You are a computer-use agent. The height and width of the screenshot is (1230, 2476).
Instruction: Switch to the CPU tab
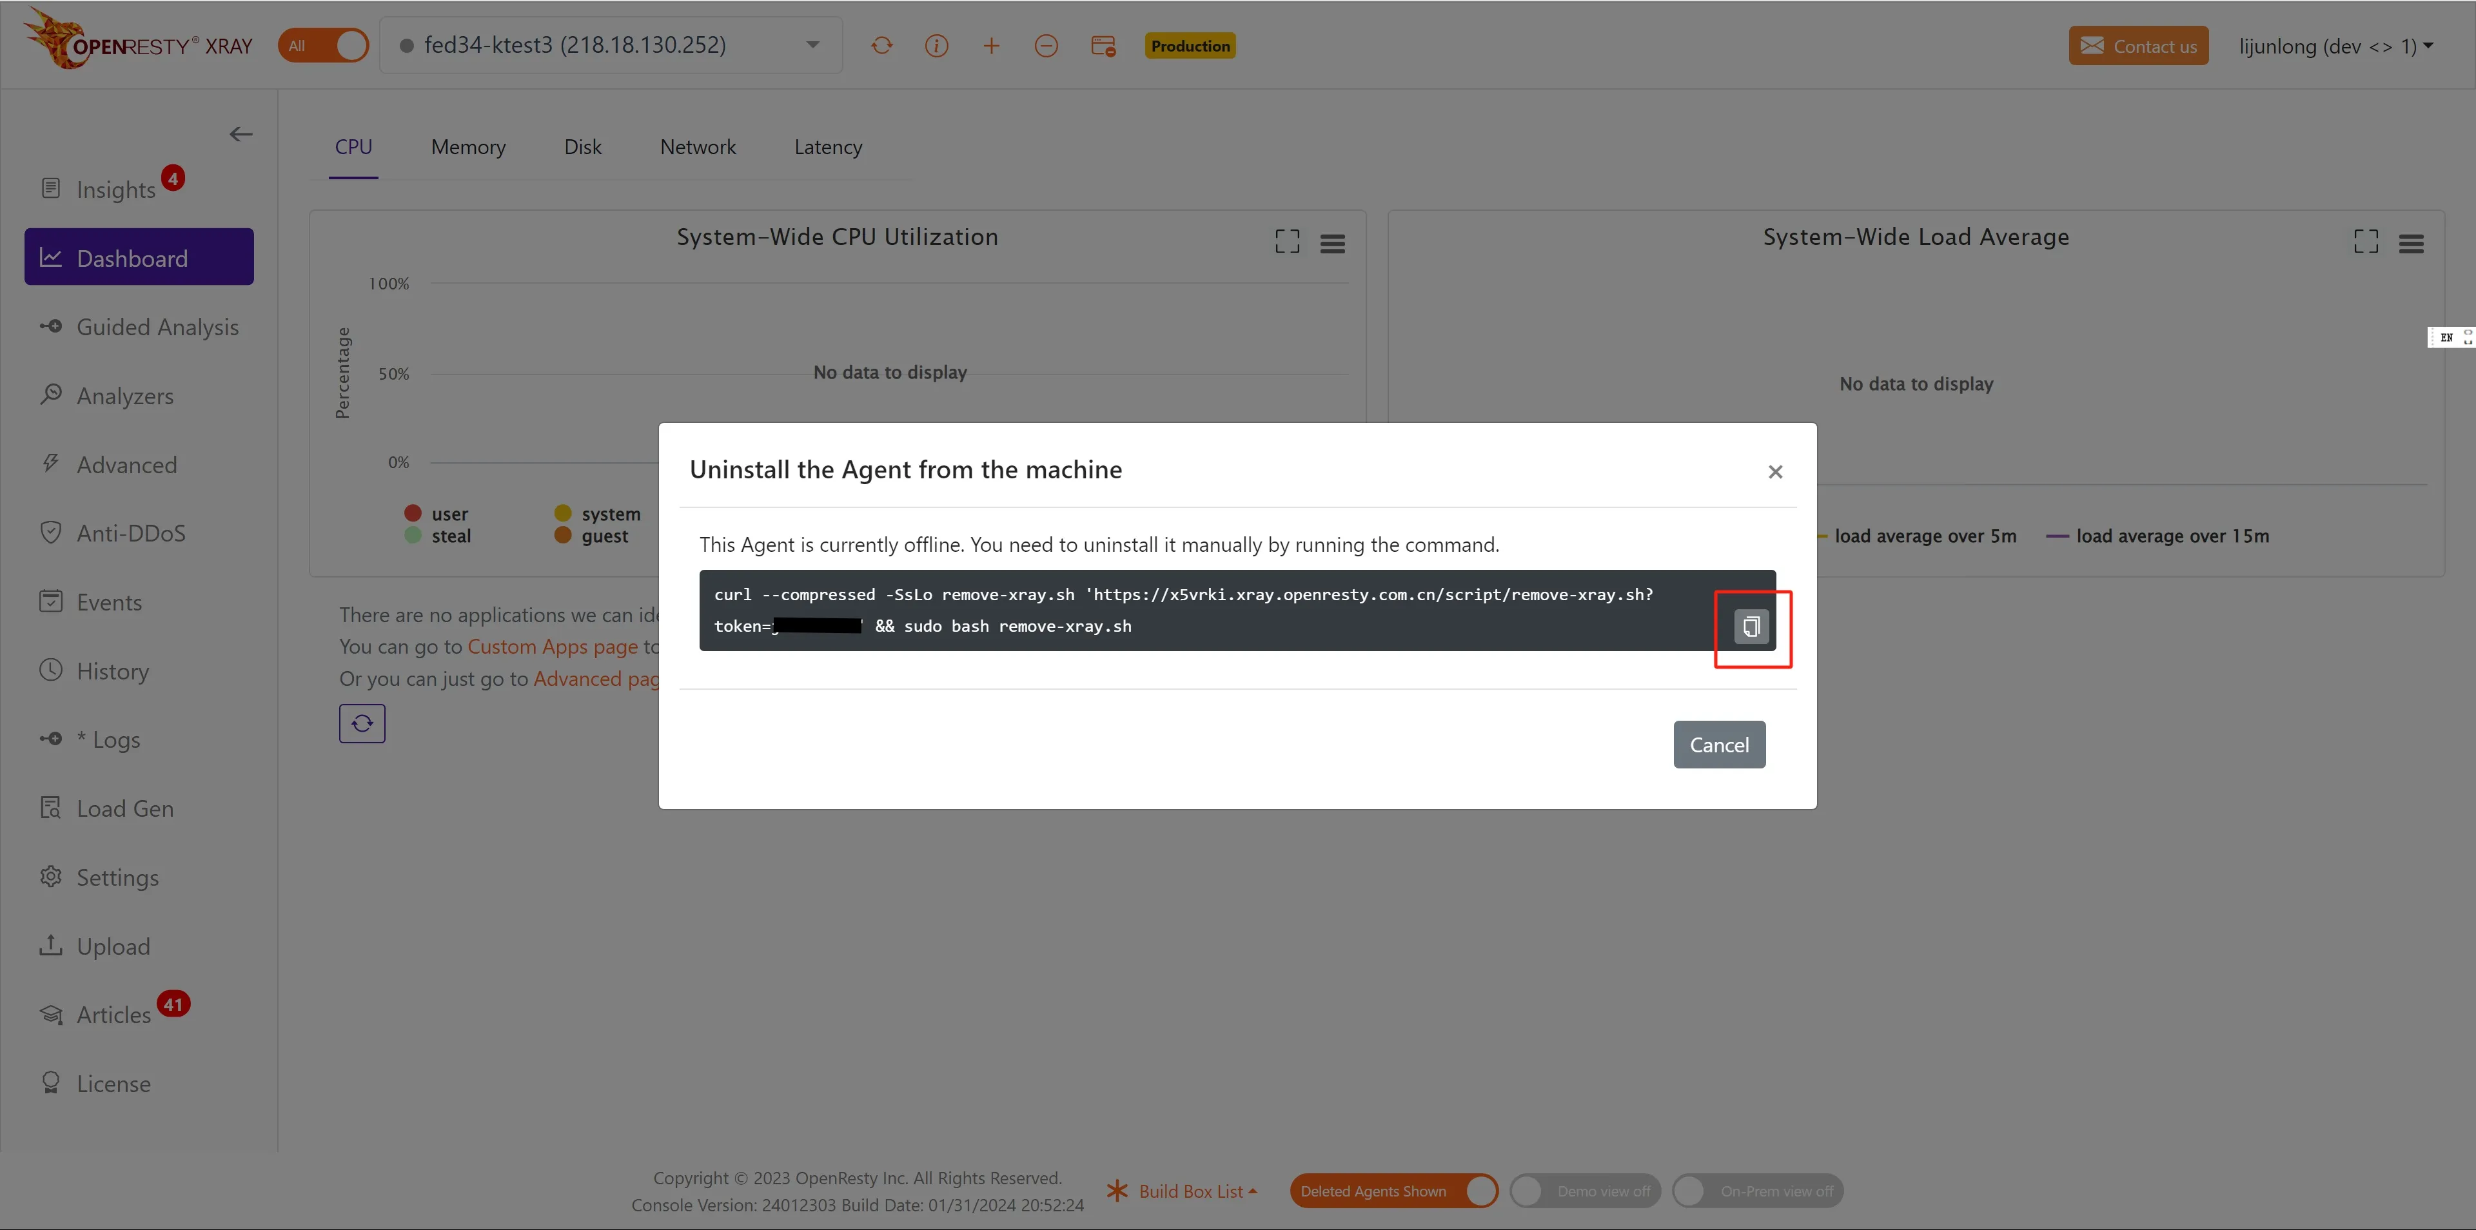[354, 147]
